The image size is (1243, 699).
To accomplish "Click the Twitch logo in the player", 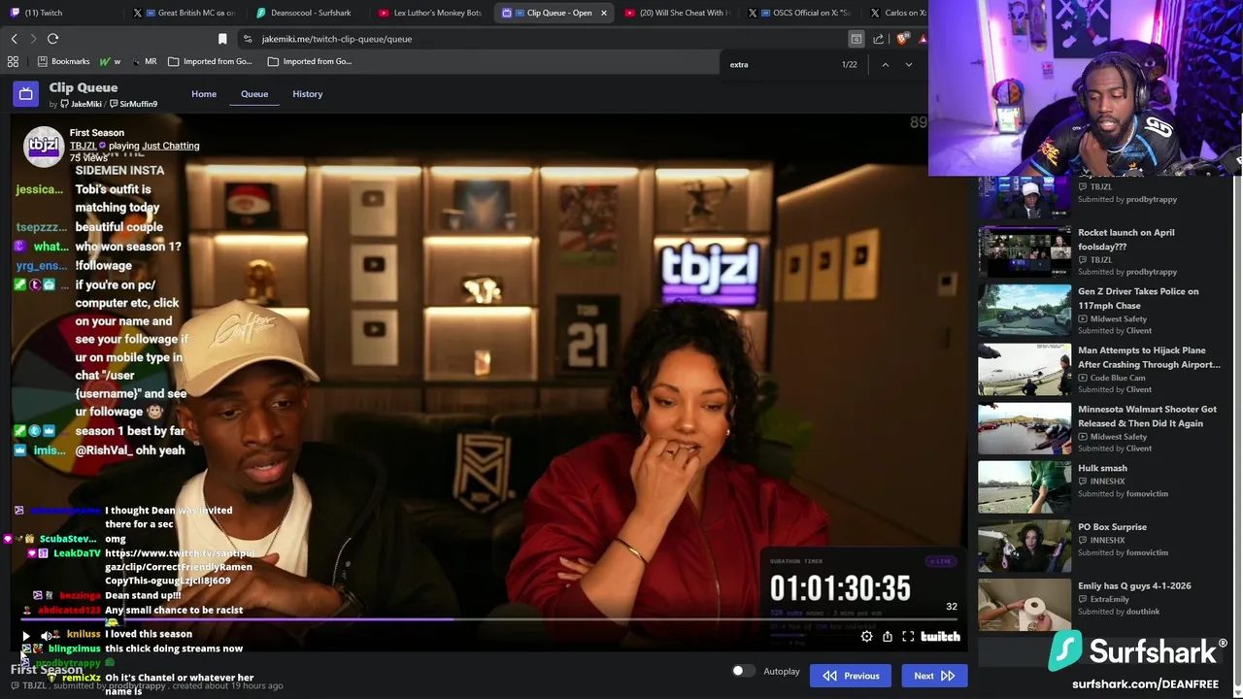I will (x=940, y=637).
